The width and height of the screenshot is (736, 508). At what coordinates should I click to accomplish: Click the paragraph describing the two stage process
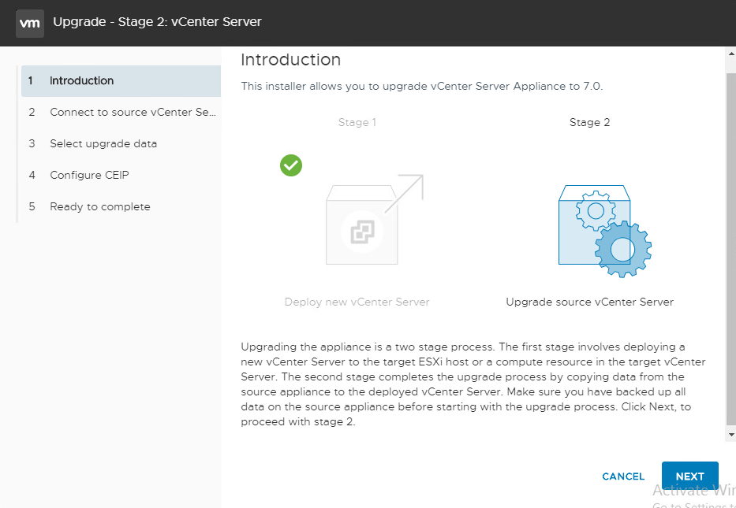(x=473, y=384)
